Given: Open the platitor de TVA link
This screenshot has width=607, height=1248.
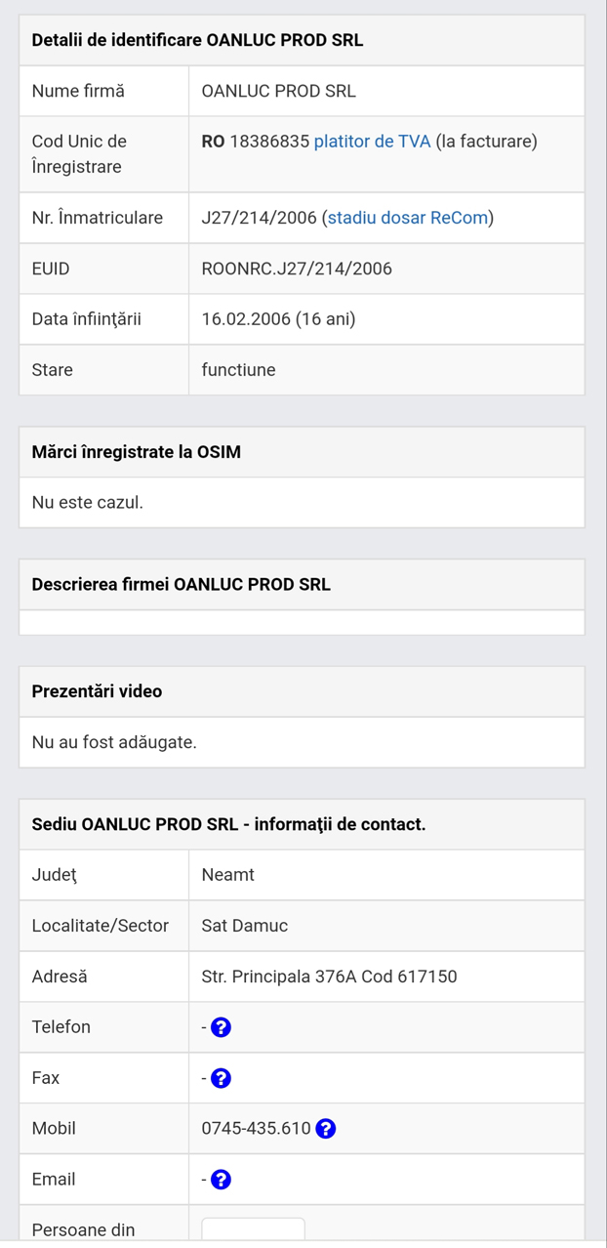Looking at the screenshot, I should [x=371, y=141].
